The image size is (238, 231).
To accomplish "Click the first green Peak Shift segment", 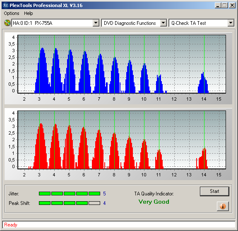I will click(45, 203).
